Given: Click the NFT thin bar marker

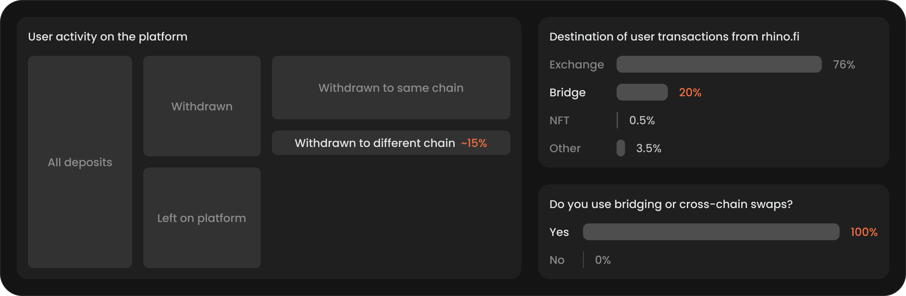Looking at the screenshot, I should pyautogui.click(x=617, y=120).
